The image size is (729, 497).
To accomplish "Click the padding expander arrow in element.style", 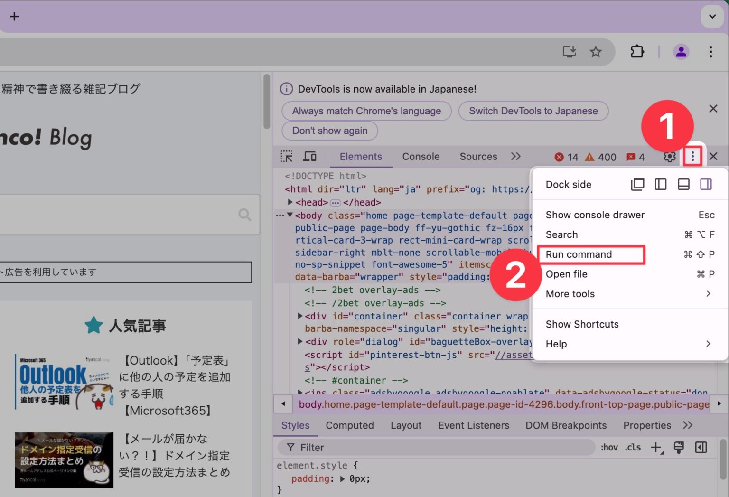I will click(343, 478).
